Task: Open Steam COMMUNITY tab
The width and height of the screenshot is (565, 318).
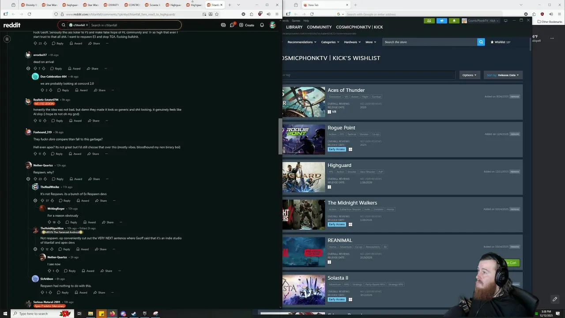Action: pos(319,27)
